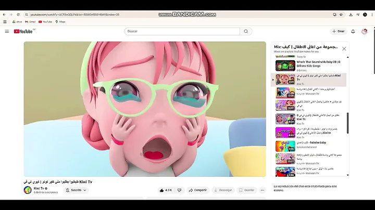The width and height of the screenshot is (375, 210).
Task: Click the YouTube logo to go home
Action: pos(24,31)
